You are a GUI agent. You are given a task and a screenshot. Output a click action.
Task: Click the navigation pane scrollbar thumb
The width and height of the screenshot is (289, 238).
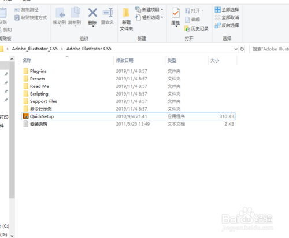[x=12, y=130]
